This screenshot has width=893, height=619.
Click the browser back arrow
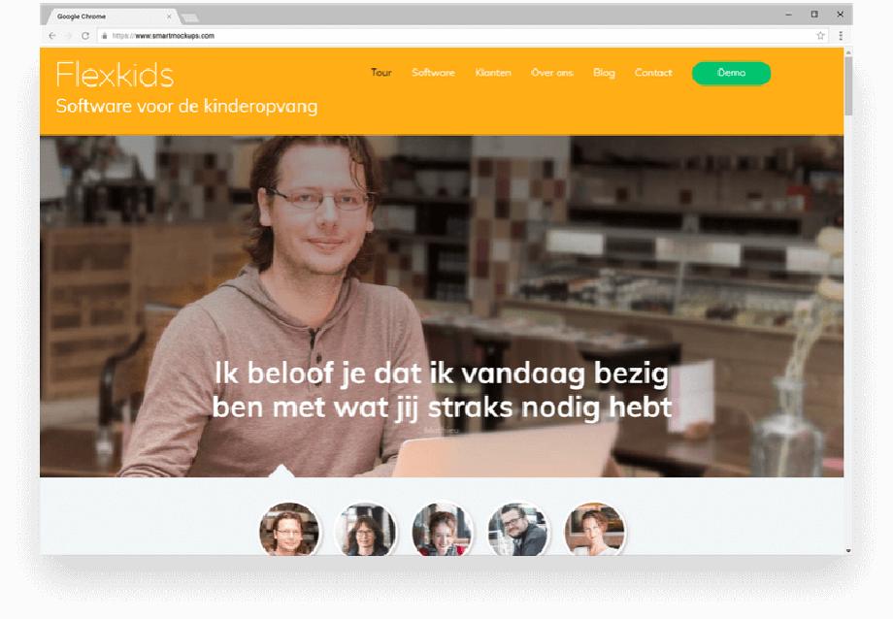tap(52, 36)
